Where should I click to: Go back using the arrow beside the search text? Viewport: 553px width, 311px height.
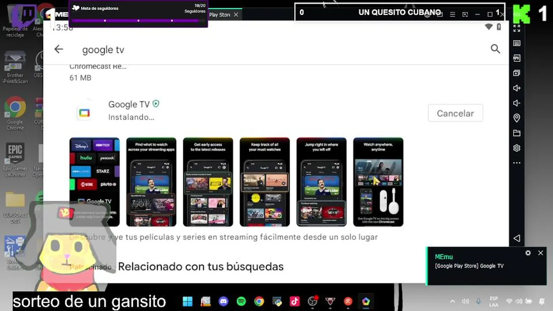[59, 49]
